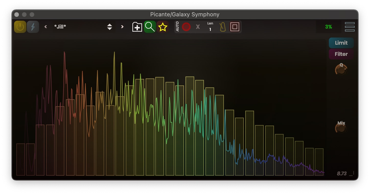370x194 pixels.
Task: Open the *Jill* preset name menu
Action: point(77,27)
